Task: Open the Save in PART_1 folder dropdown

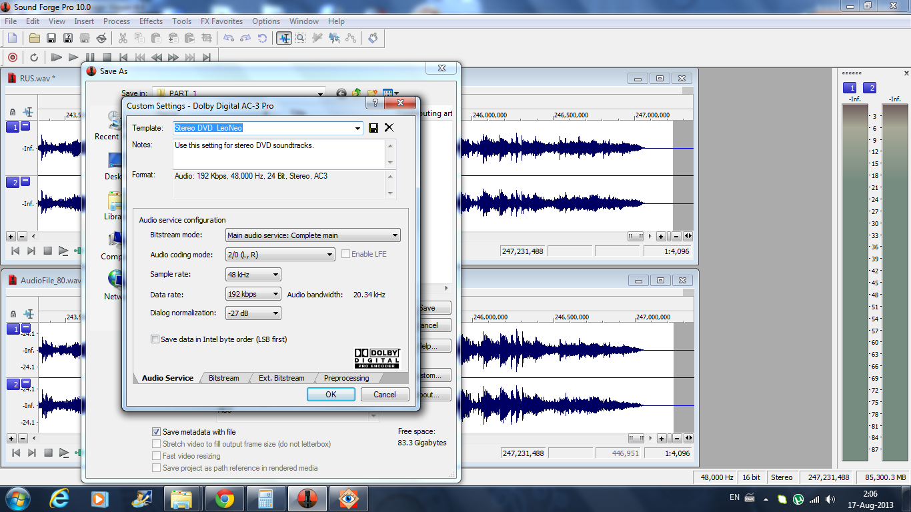Action: [x=320, y=93]
